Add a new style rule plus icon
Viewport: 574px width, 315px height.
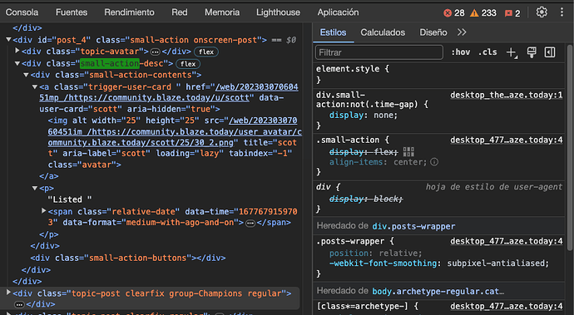coord(512,52)
